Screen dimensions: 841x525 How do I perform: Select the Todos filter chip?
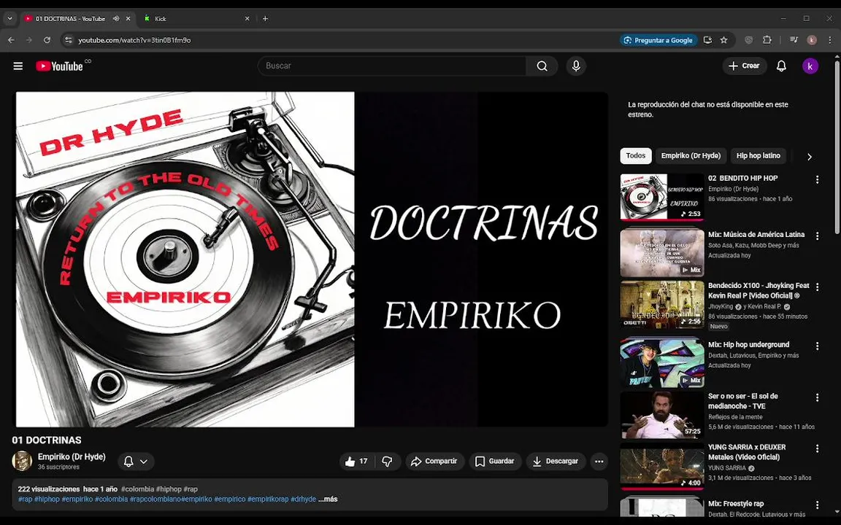click(636, 156)
